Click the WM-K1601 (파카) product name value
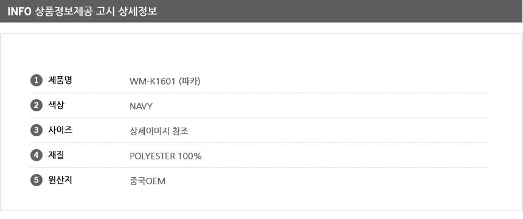This screenshot has width=523, height=219. 165,81
